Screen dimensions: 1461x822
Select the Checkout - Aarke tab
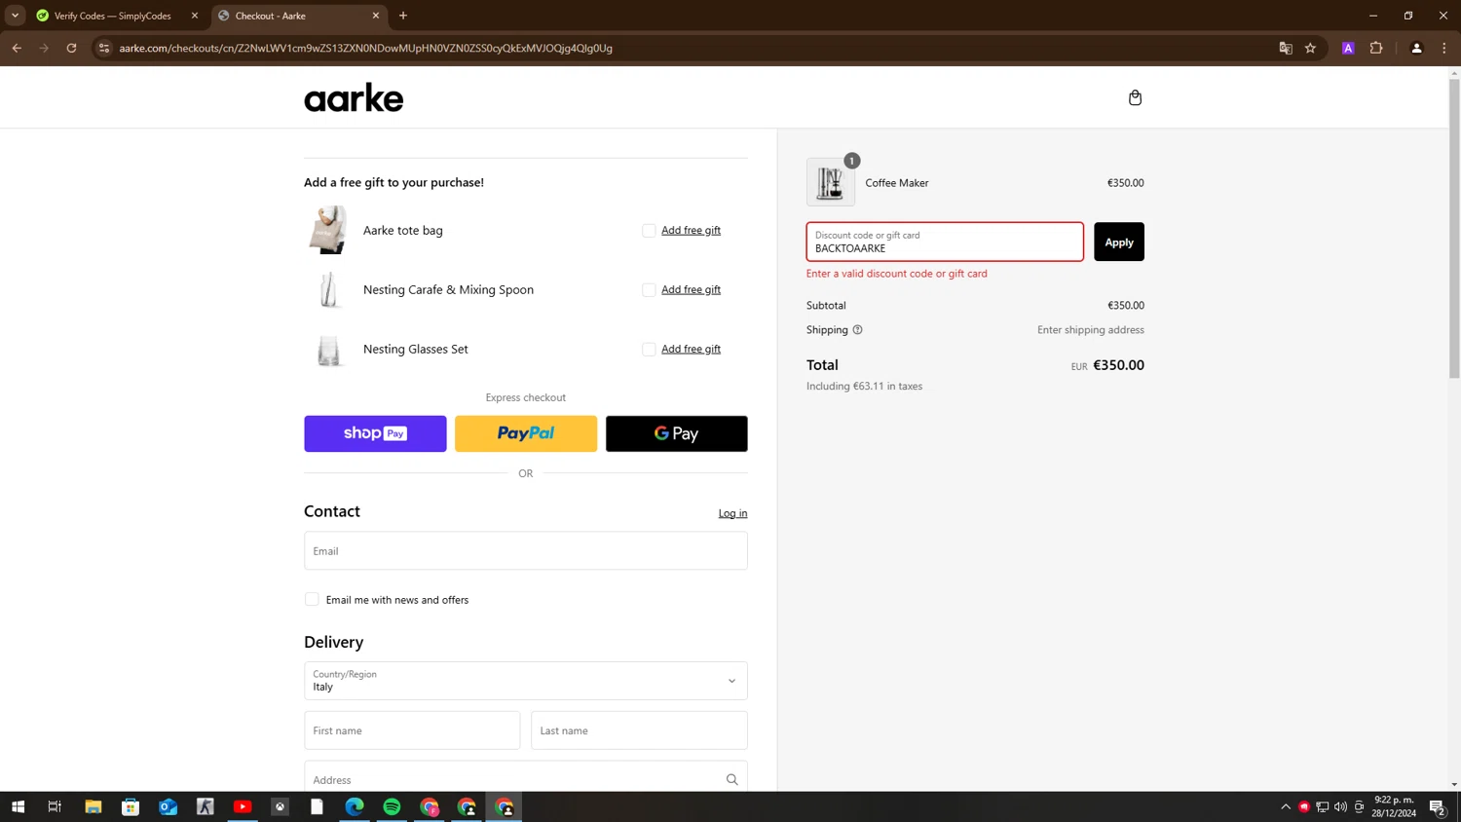click(x=292, y=16)
